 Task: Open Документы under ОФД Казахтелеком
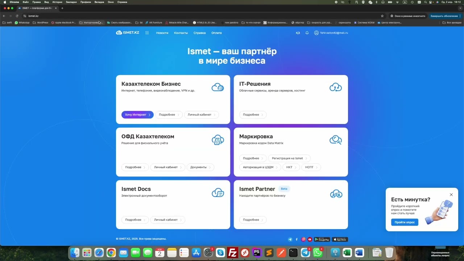pyautogui.click(x=200, y=167)
